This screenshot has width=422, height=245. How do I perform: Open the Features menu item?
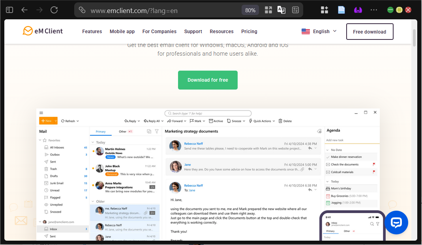click(92, 32)
